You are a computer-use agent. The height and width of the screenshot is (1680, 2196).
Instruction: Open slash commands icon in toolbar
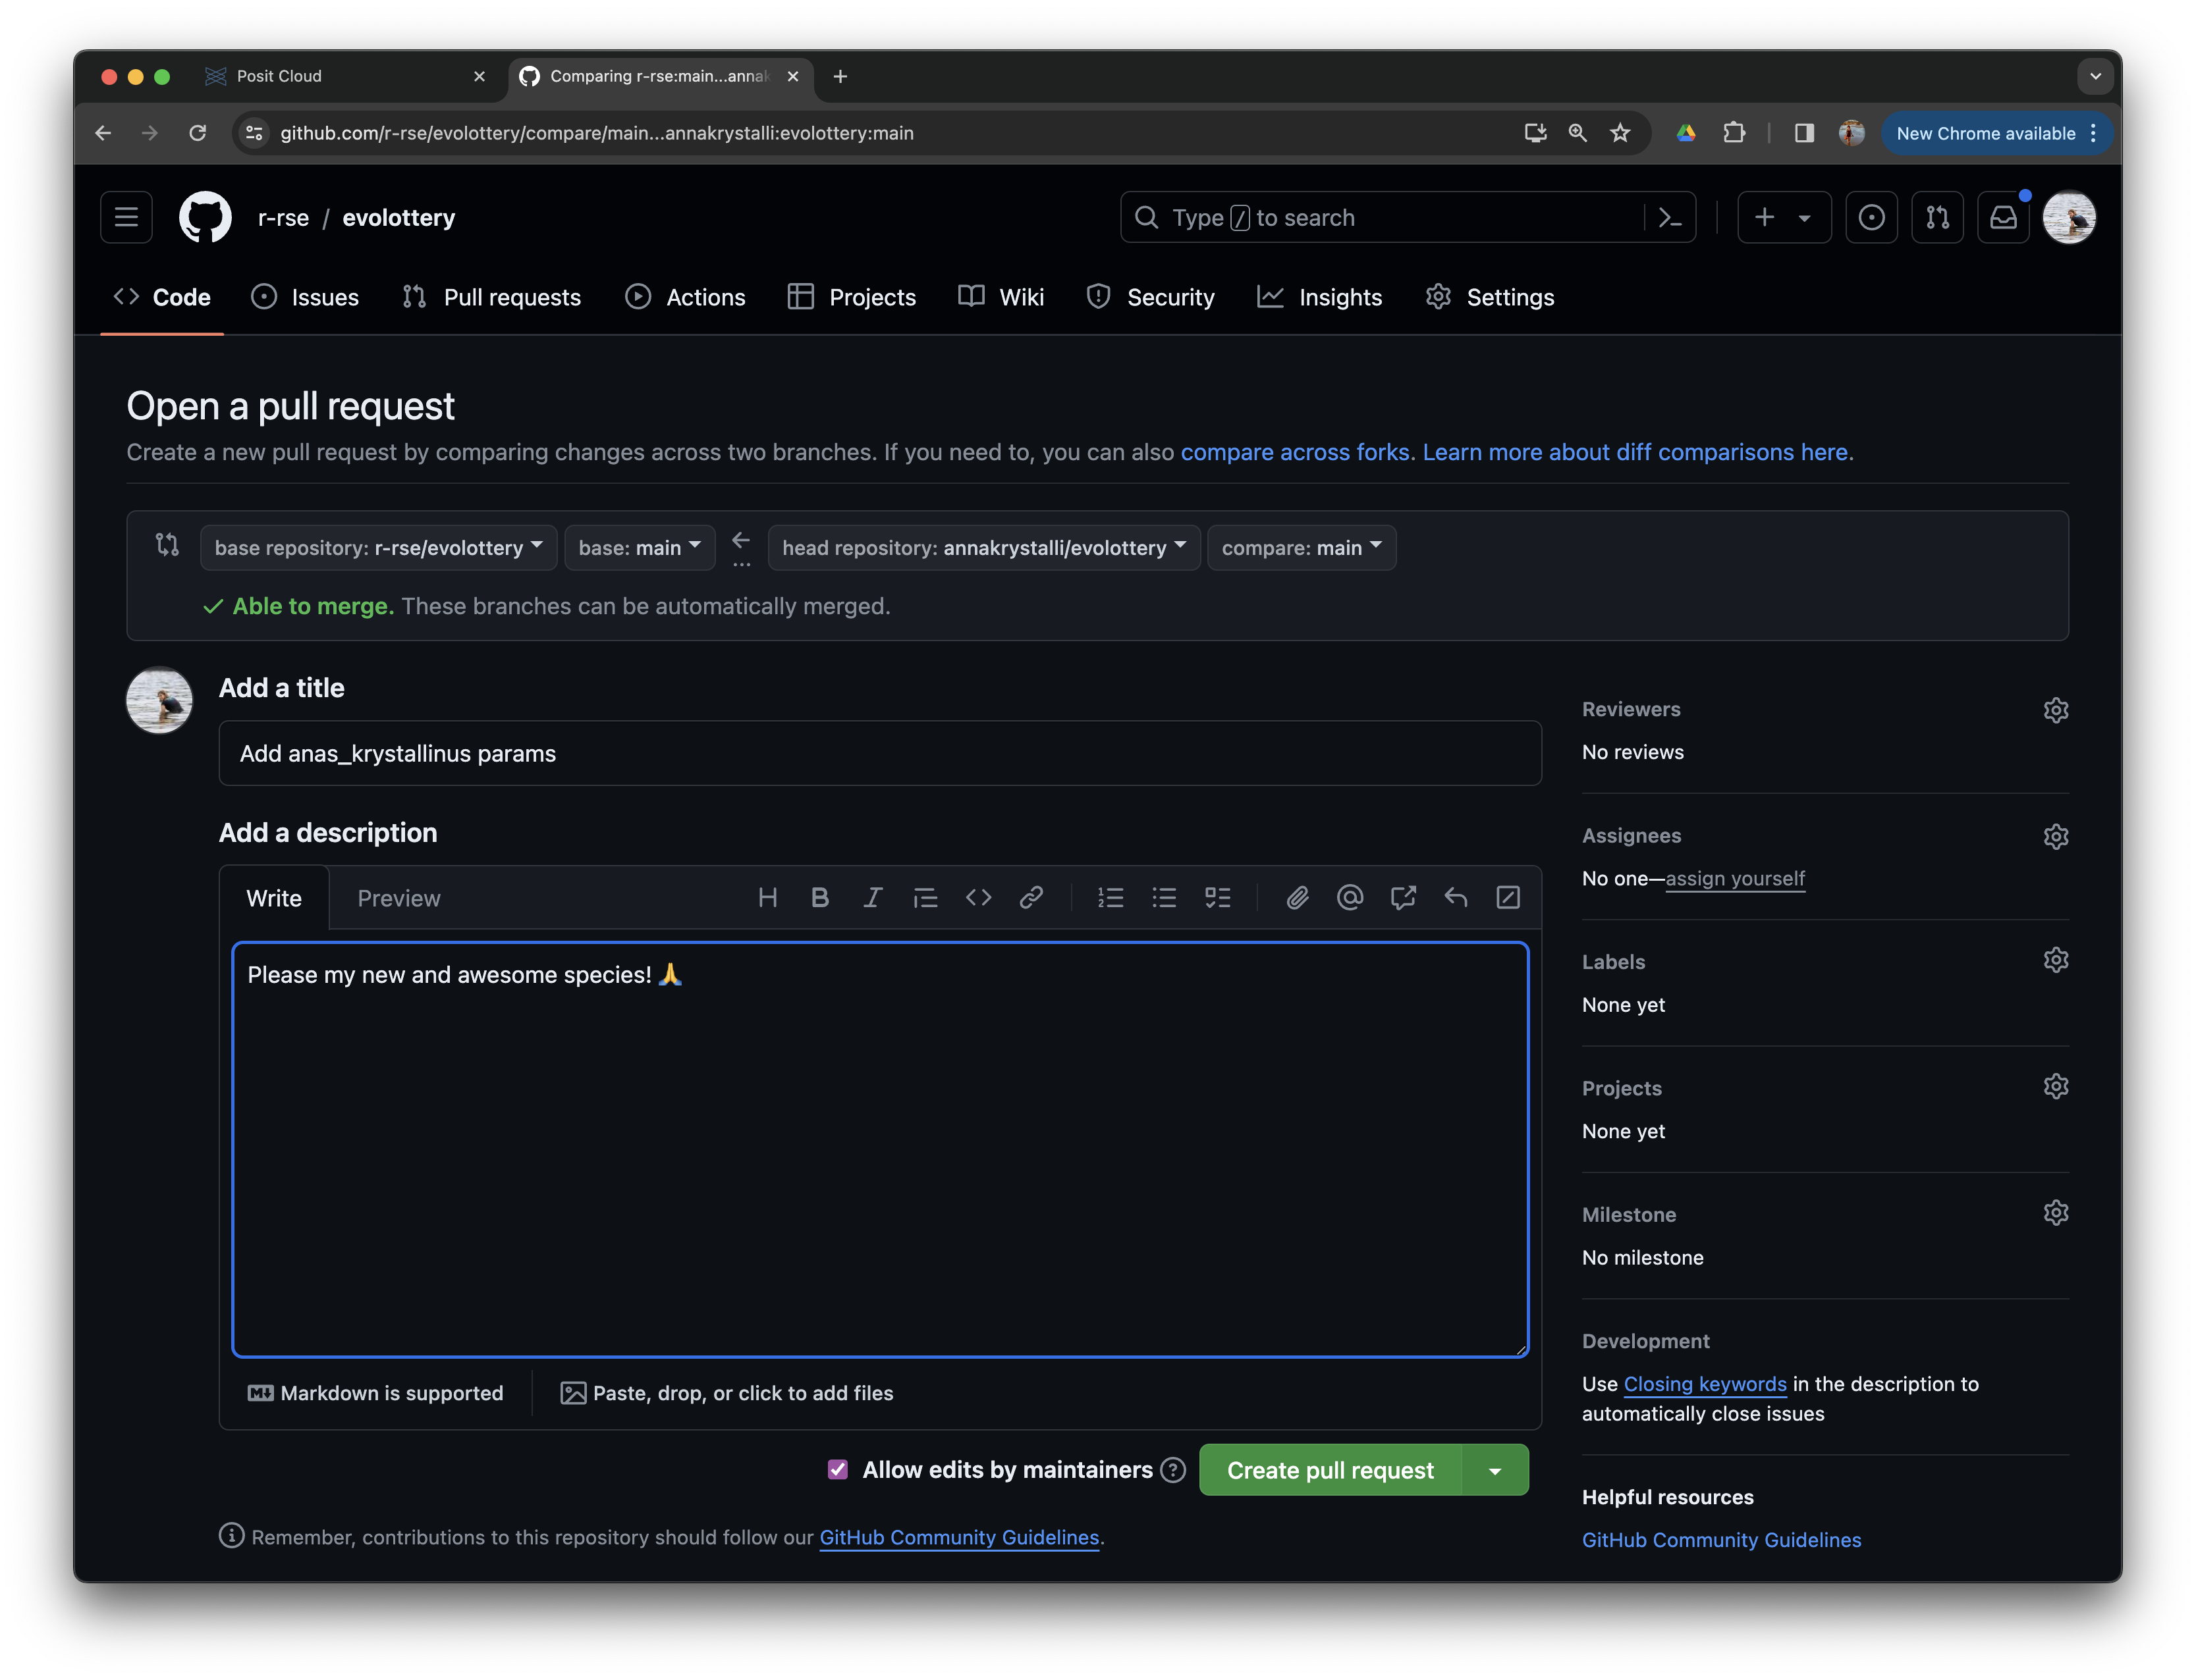1508,897
